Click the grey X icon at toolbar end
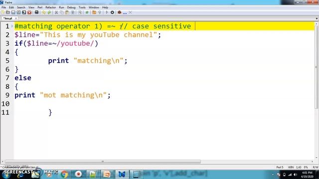 [x=130, y=12]
